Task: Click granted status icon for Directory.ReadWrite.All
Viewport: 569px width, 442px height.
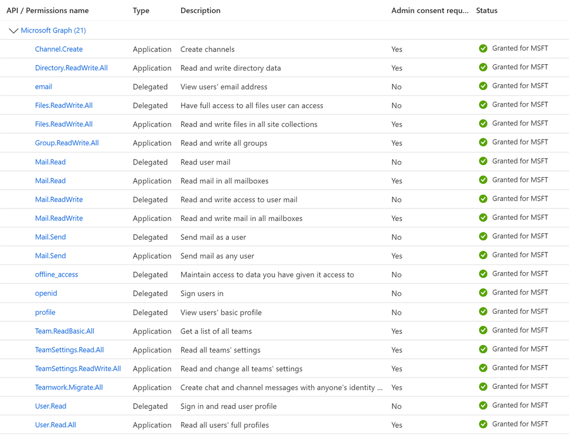Action: pos(483,67)
